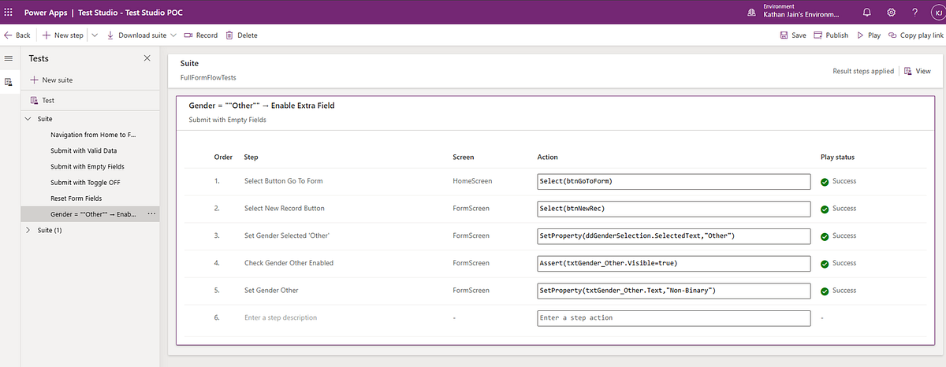
Task: Toggle the hamburger navigation menu
Action: [x=9, y=58]
